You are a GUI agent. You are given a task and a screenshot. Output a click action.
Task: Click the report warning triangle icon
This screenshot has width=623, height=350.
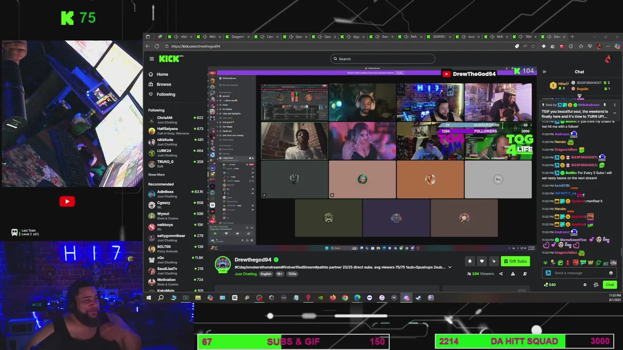[x=513, y=274]
